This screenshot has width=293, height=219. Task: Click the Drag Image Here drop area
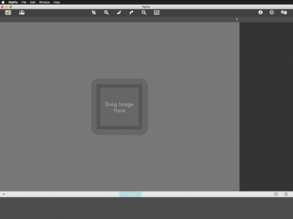pos(119,107)
